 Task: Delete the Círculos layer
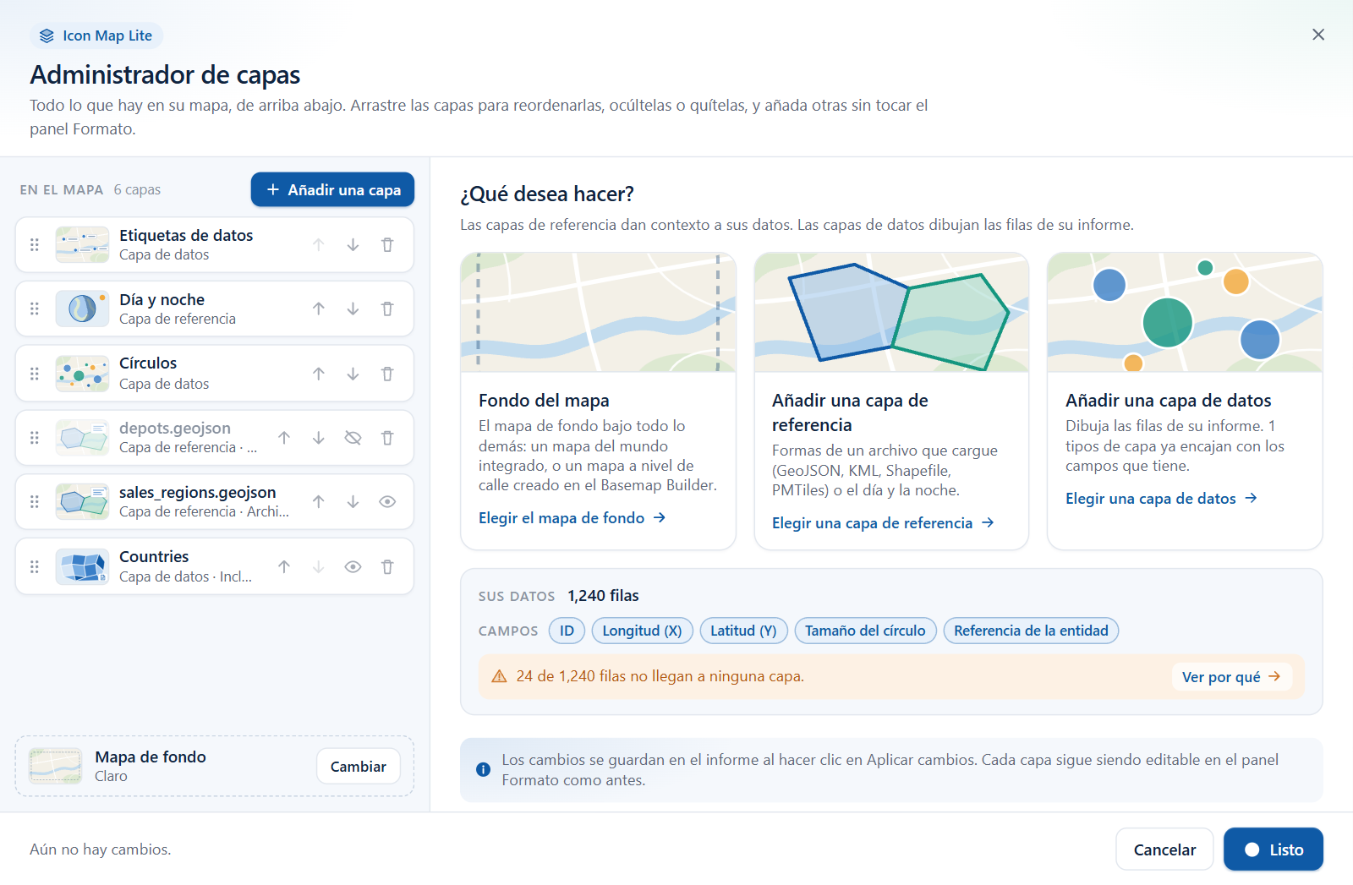387,374
